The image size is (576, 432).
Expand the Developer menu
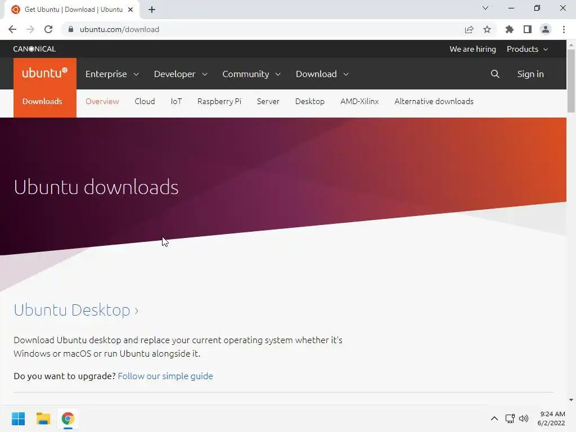181,74
